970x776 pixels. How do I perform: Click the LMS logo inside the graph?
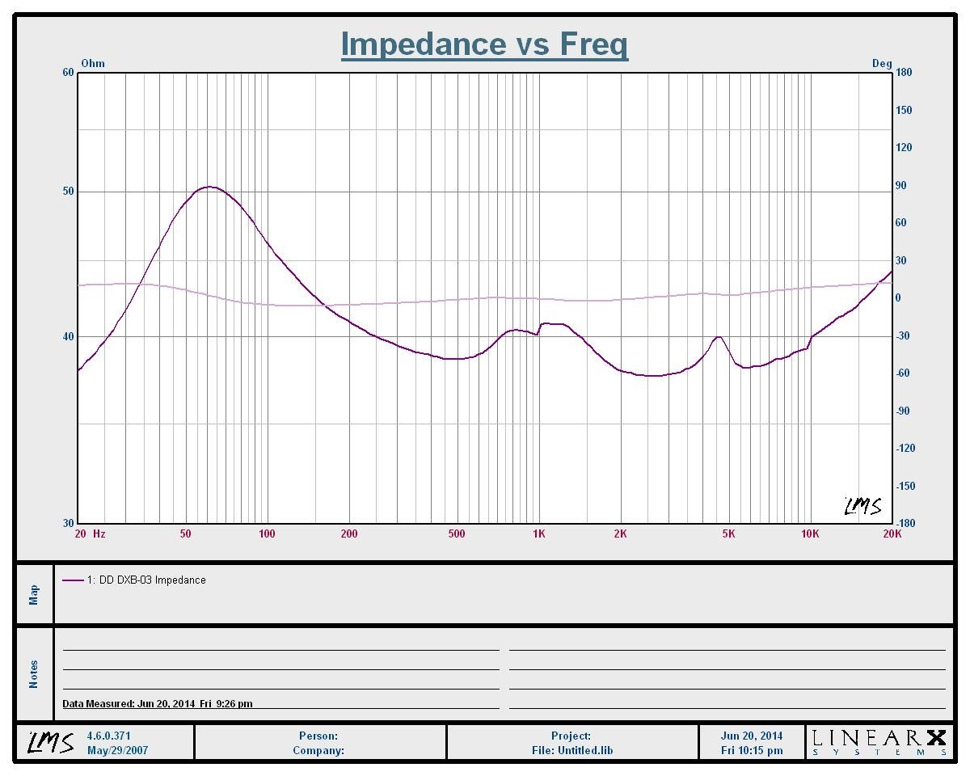(862, 506)
